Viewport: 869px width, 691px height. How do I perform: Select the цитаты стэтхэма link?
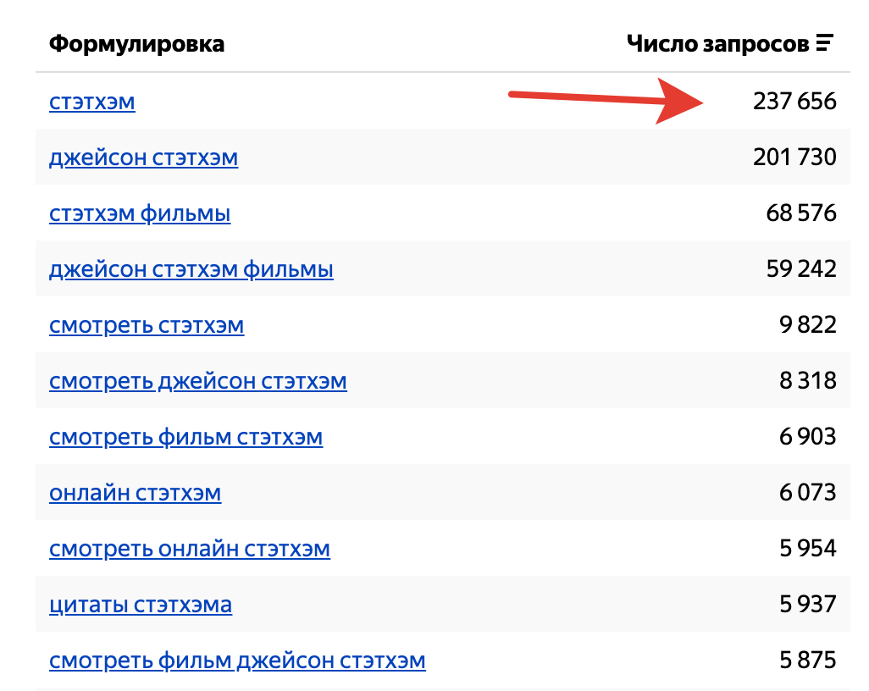(141, 605)
